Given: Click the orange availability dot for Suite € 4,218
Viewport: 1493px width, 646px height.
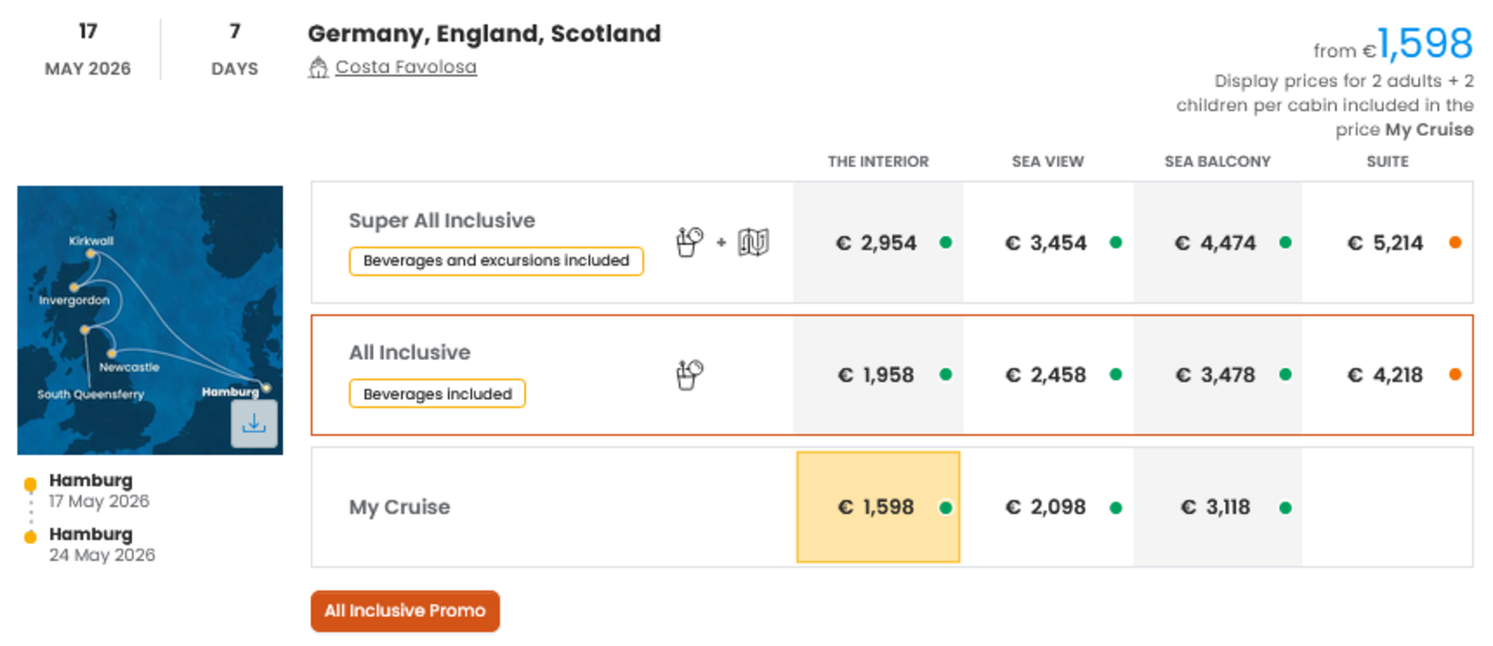Looking at the screenshot, I should [1455, 375].
